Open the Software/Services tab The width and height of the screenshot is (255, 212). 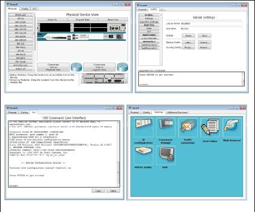pyautogui.click(x=177, y=113)
